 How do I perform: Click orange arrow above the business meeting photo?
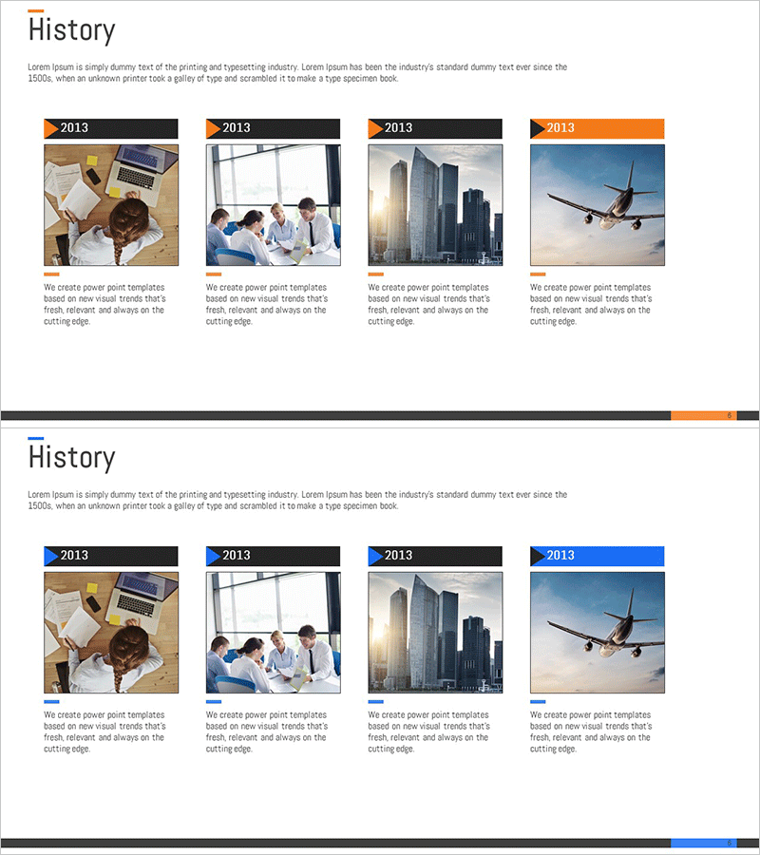click(x=213, y=128)
